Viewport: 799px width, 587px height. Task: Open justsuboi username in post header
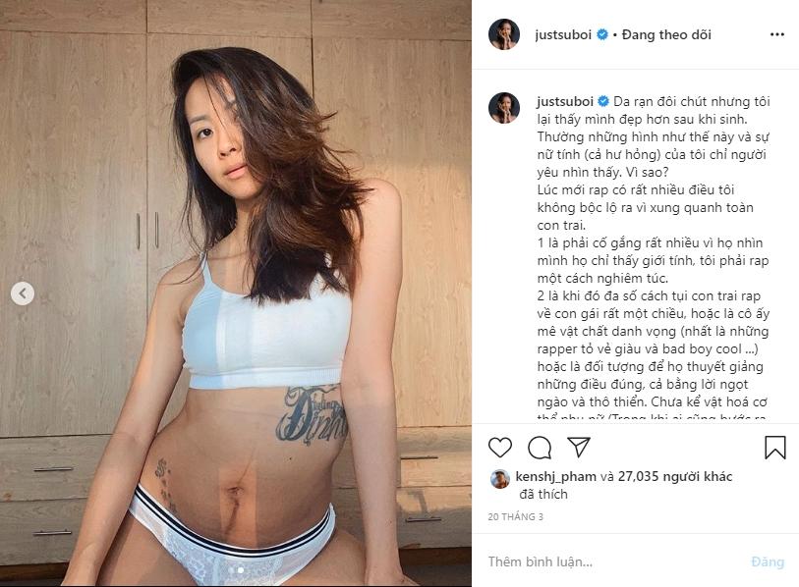[x=563, y=34]
